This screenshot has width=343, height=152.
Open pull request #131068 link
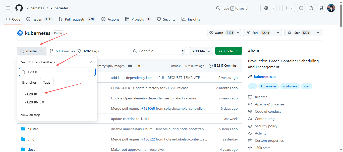click(148, 108)
